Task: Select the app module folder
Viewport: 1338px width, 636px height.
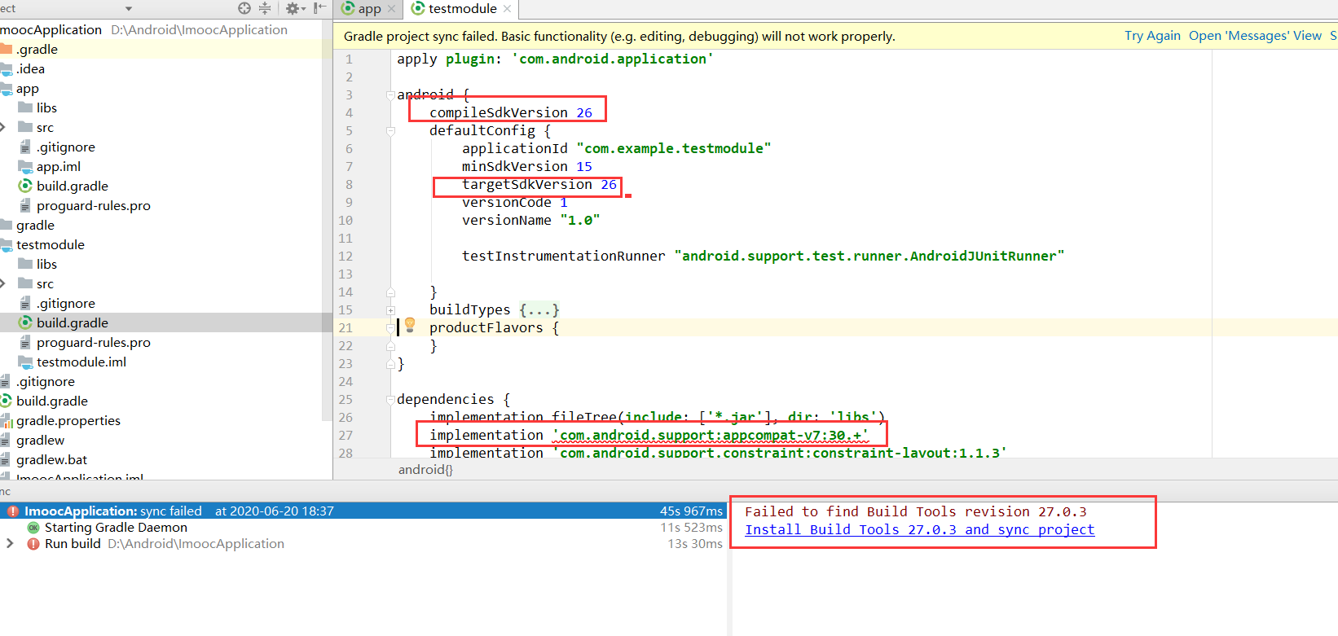Action: click(x=27, y=88)
